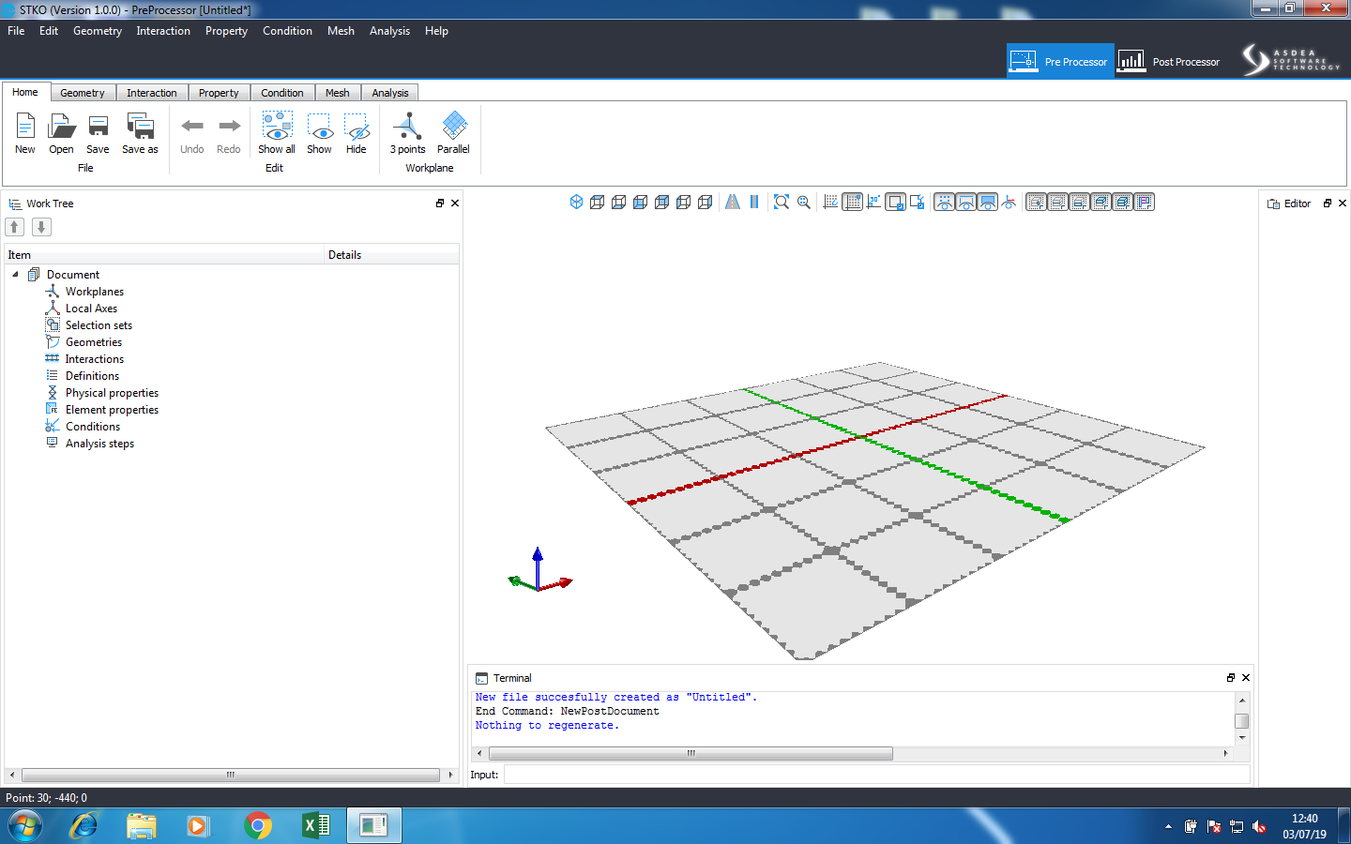Open Excel from the taskbar
Viewport: 1351px width, 844px height.
pyautogui.click(x=316, y=826)
